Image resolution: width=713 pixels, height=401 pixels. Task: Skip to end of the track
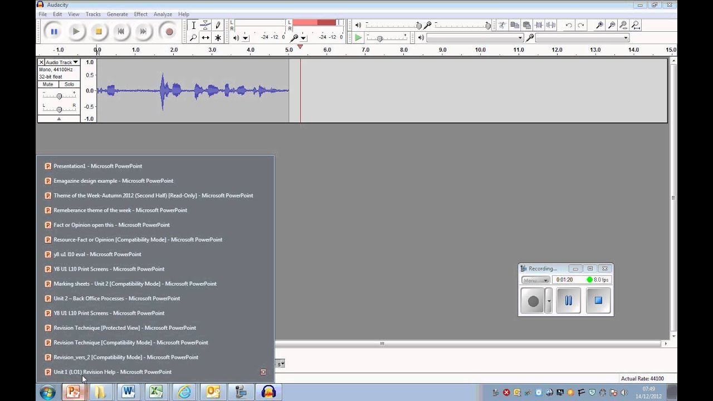coord(143,32)
